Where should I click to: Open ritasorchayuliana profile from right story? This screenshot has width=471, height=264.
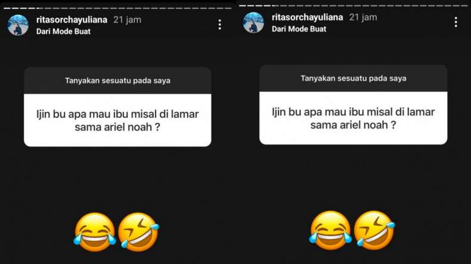[307, 17]
